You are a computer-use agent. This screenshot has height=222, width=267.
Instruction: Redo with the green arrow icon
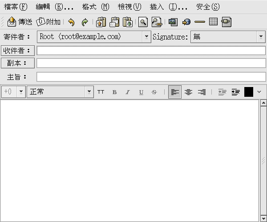pyautogui.click(x=85, y=22)
